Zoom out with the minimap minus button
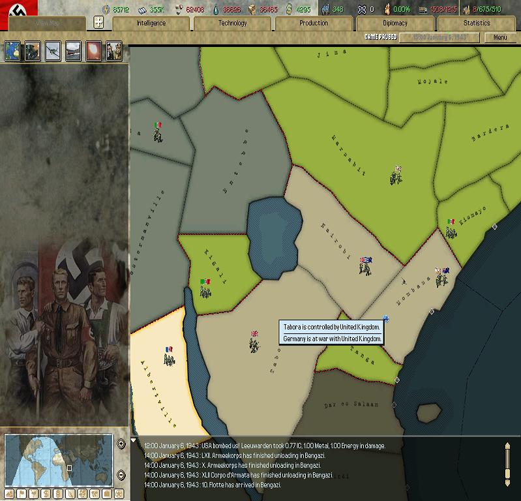Image resolution: width=521 pixels, height=501 pixels. (121, 474)
